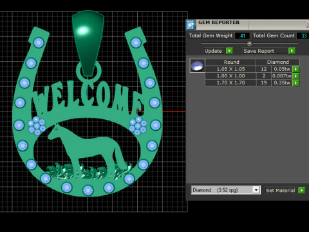
Task: Collapse the panel using the round up-arrow handle
Action: tap(249, 43)
